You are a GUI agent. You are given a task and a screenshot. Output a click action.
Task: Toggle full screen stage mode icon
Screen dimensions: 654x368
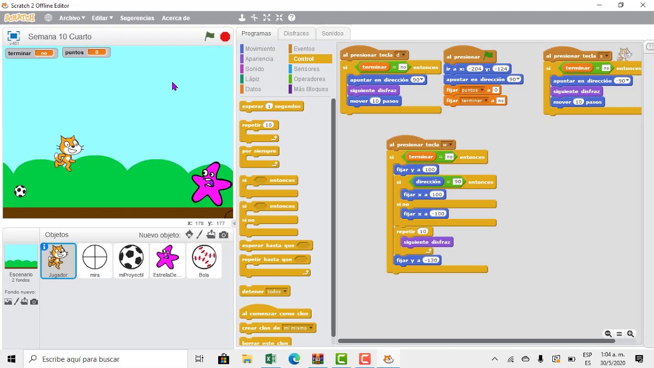(x=14, y=36)
